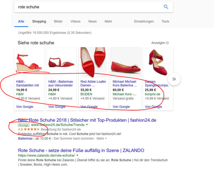This screenshot has width=214, height=171.
Task: Open the ZALANDO Rote Schuhe result title
Action: pyautogui.click(x=81, y=151)
